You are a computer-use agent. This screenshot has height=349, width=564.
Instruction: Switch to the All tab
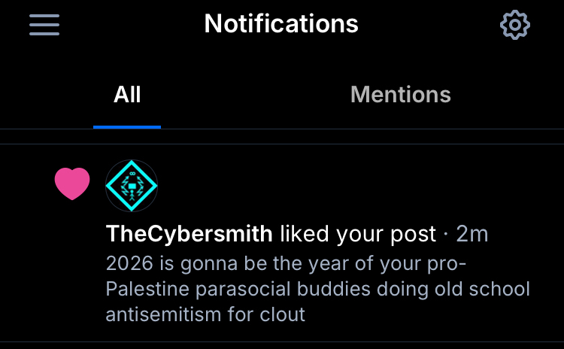coord(127,95)
